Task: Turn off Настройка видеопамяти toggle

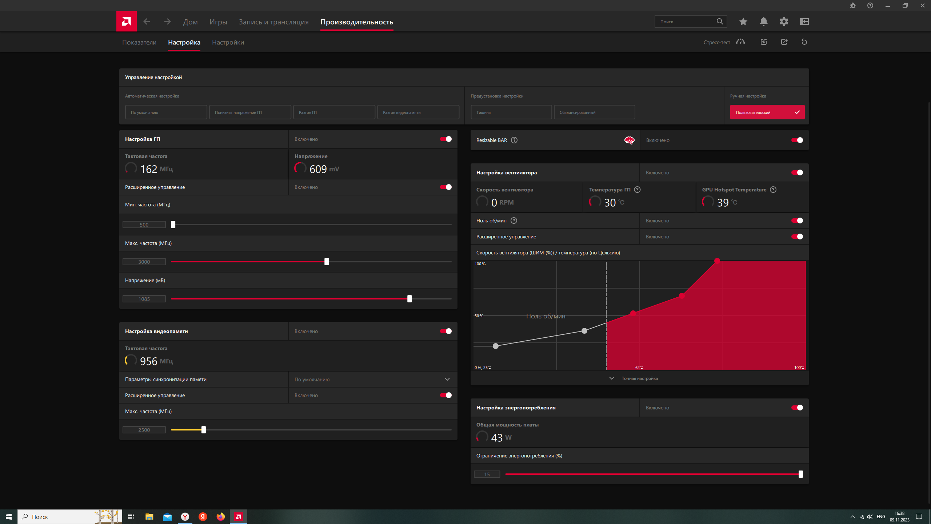Action: coord(445,331)
